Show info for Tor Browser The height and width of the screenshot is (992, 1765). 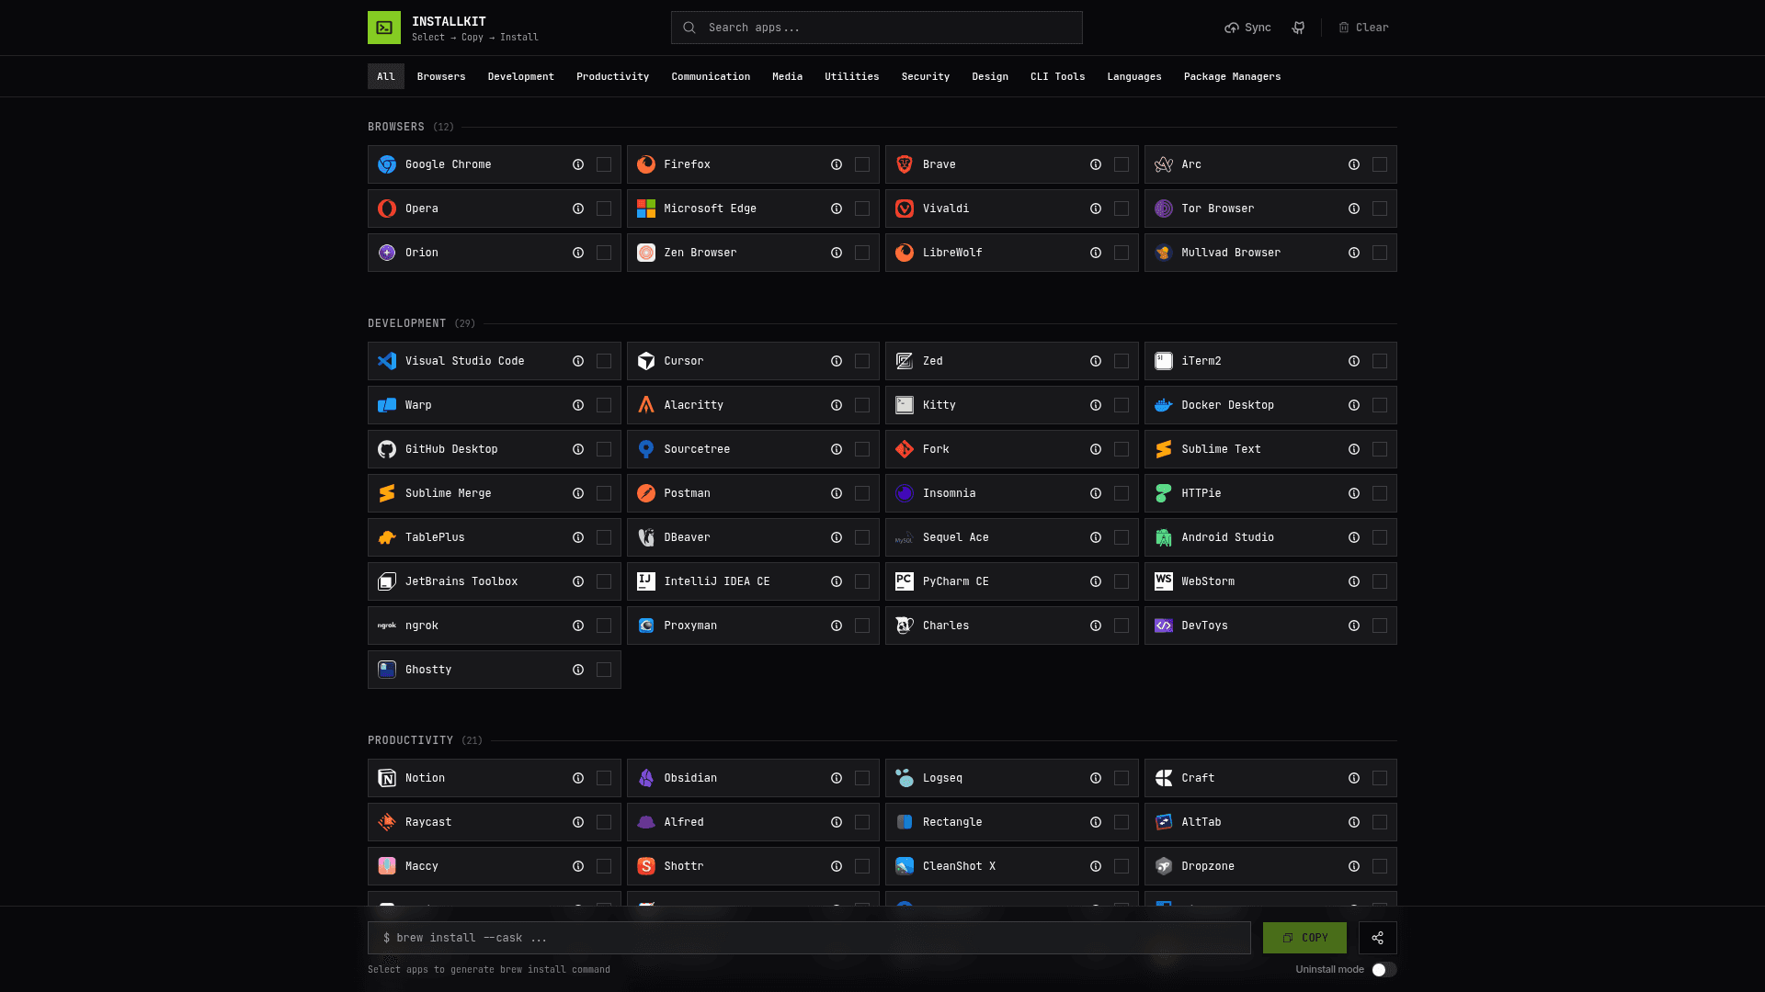pyautogui.click(x=1354, y=209)
